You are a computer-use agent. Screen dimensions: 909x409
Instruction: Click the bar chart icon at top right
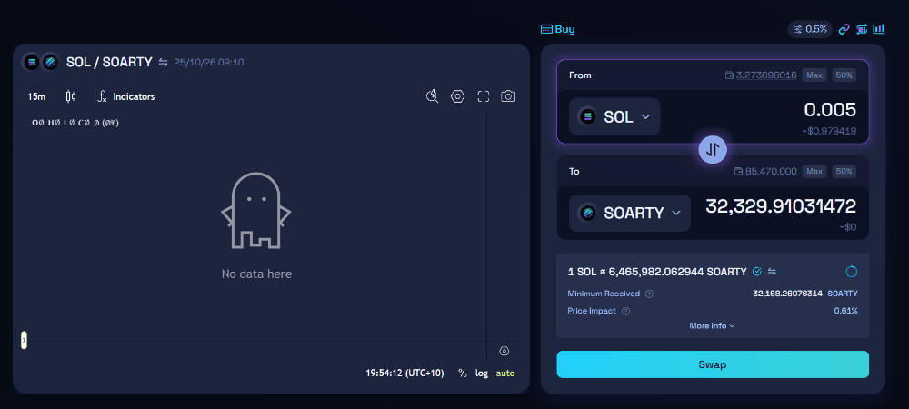pyautogui.click(x=878, y=29)
